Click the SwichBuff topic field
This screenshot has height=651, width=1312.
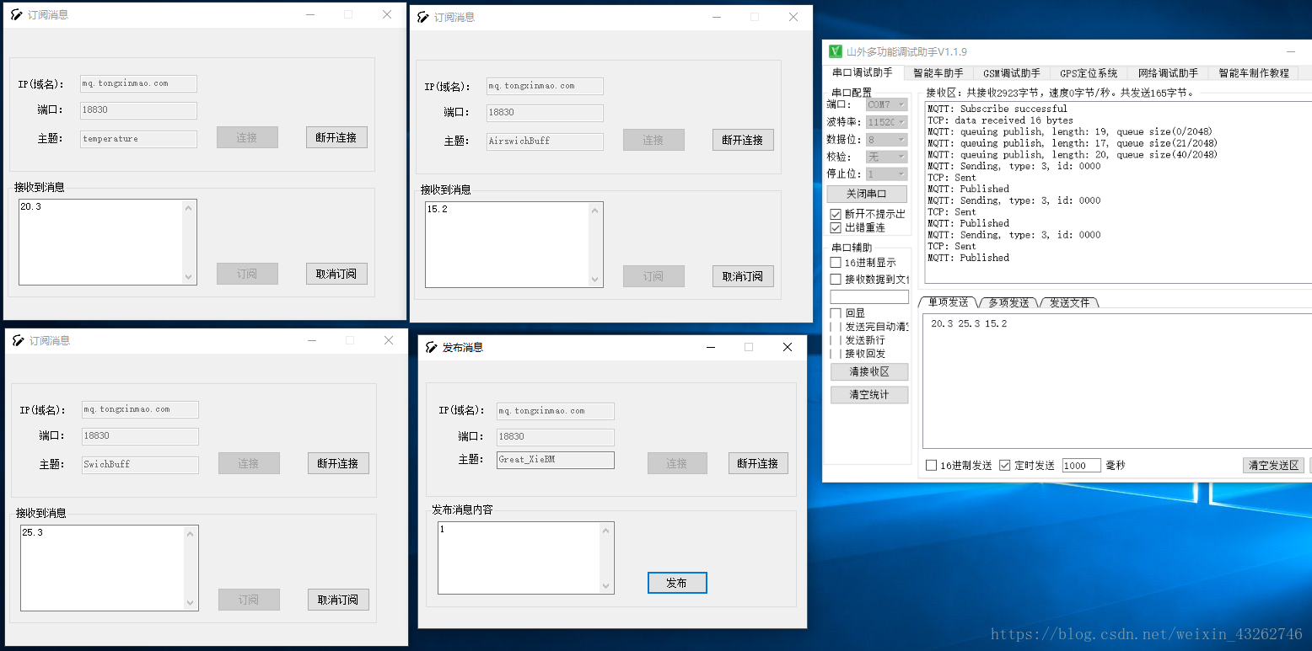[x=141, y=464]
